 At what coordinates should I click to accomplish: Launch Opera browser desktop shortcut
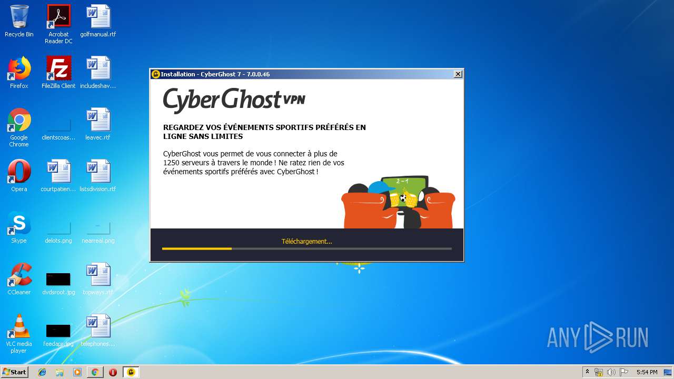pos(19,176)
